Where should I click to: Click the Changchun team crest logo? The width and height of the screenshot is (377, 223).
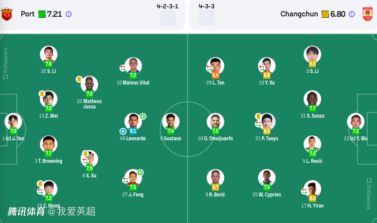point(368,14)
